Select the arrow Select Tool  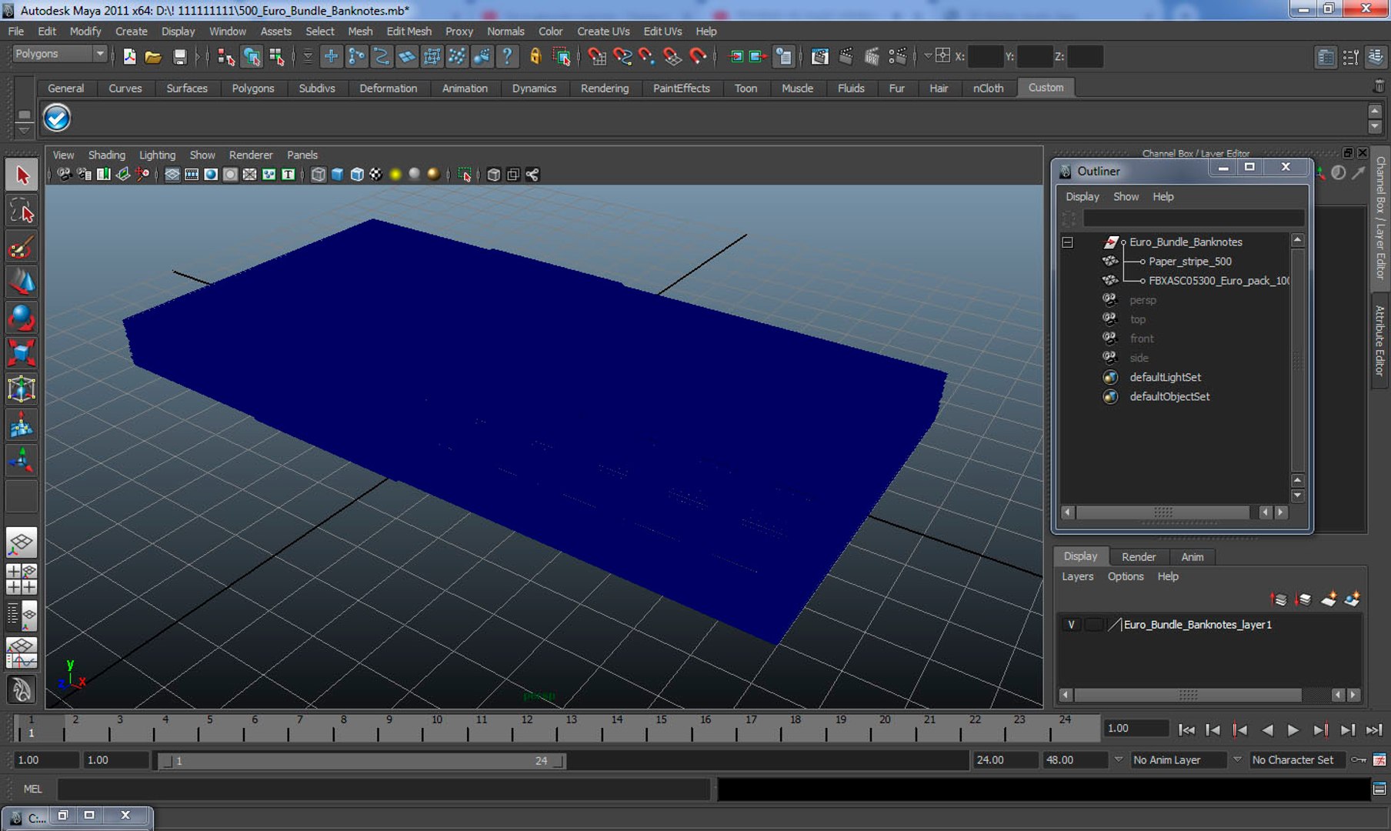(x=22, y=175)
